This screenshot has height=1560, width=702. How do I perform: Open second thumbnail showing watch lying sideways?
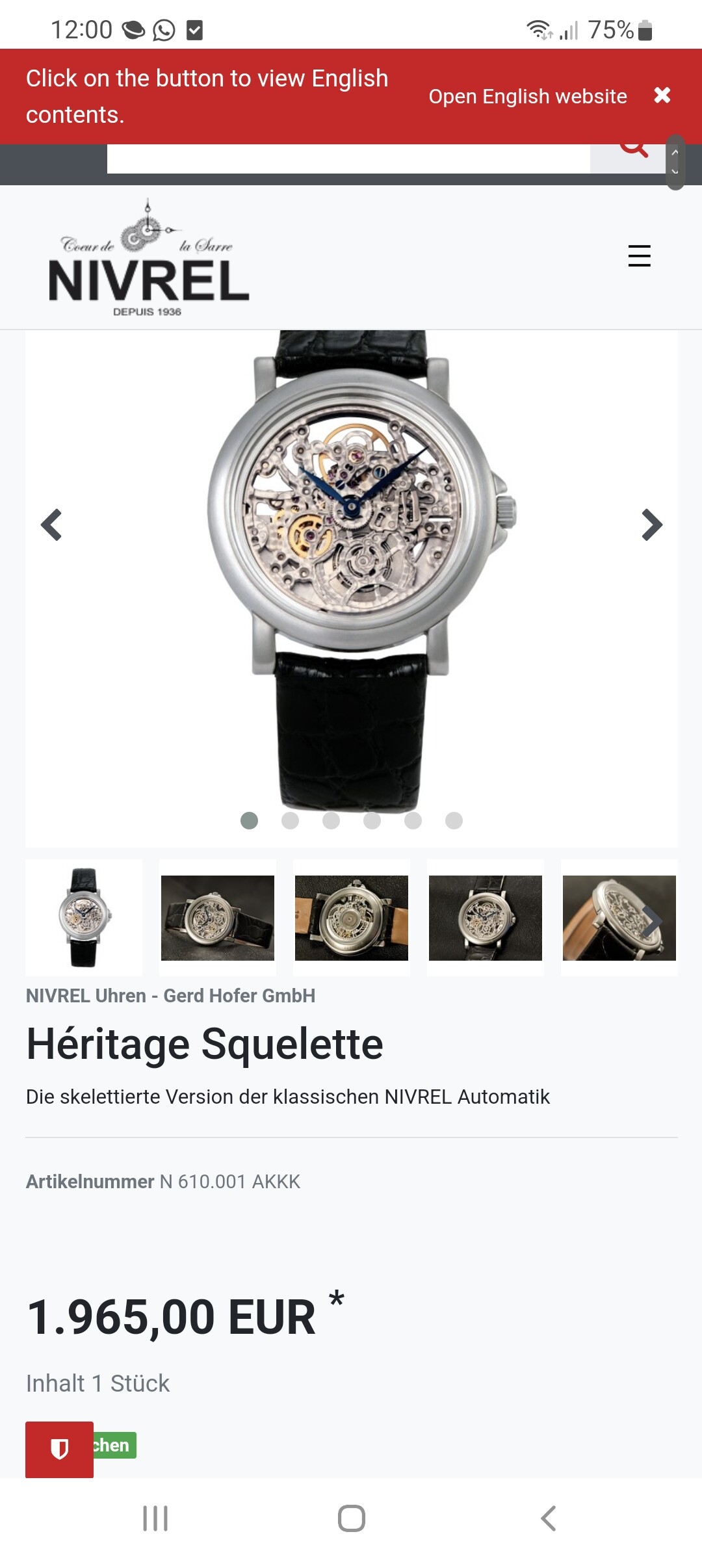pyautogui.click(x=218, y=918)
